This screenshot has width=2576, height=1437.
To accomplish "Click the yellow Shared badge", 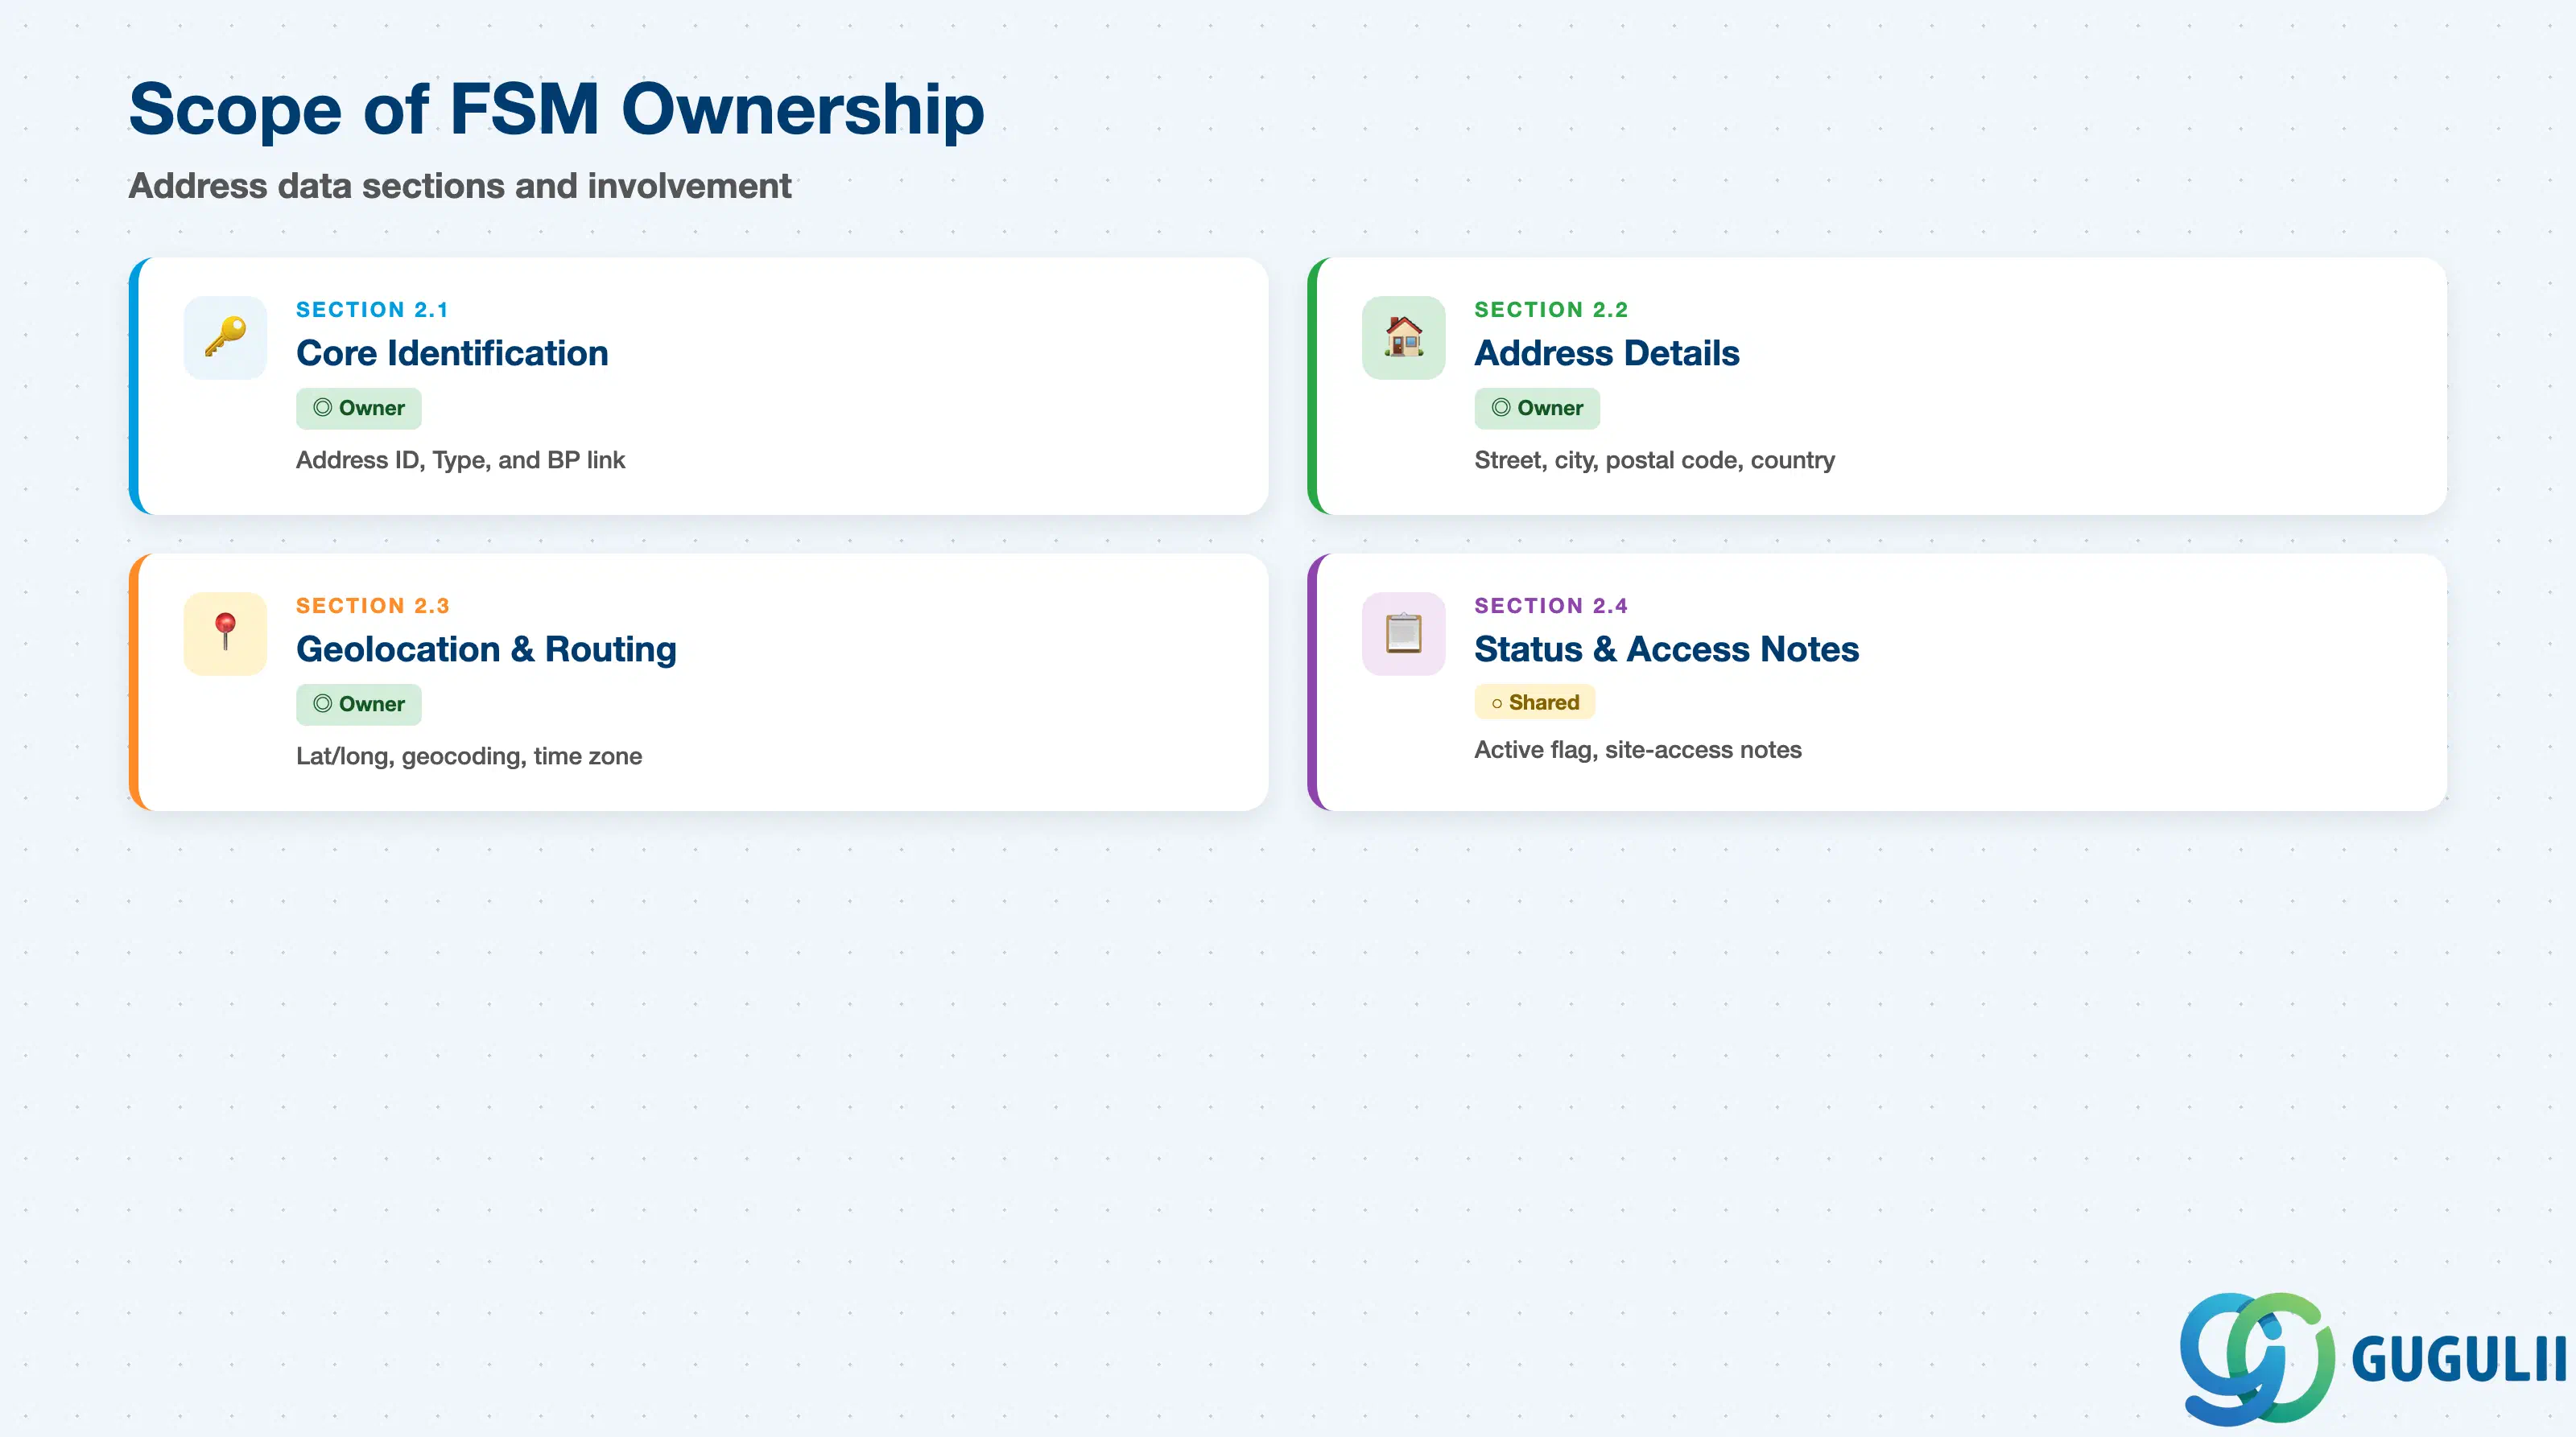I will 1534,702.
